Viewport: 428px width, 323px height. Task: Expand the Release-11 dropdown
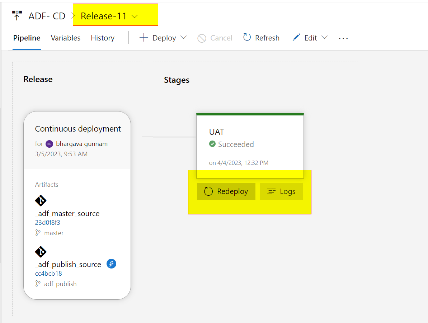point(135,16)
